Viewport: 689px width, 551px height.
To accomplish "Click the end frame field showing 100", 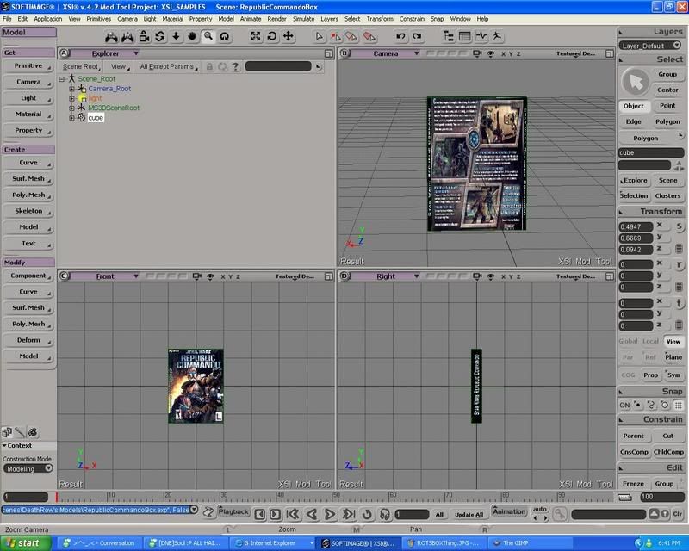I will pos(661,497).
